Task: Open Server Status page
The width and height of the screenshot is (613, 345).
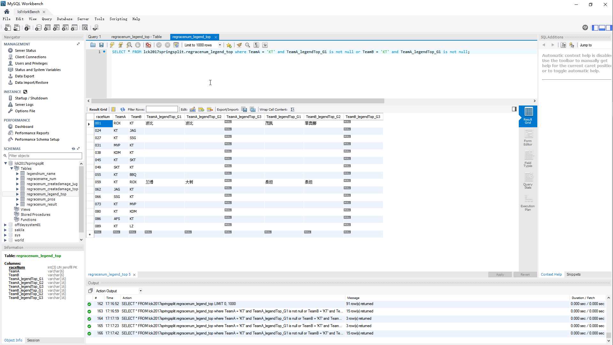Action: coord(25,51)
